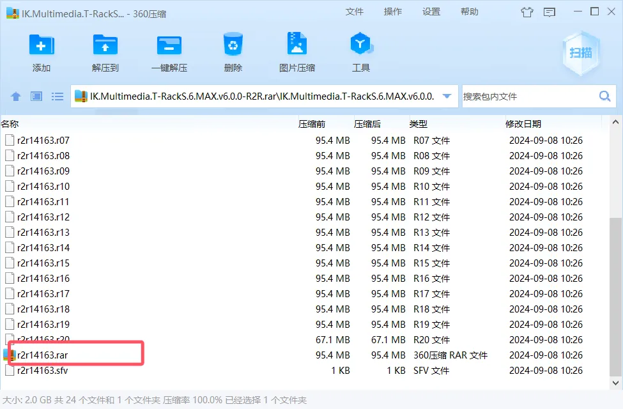
Task: Open the feedback message icon
Action: pyautogui.click(x=550, y=12)
